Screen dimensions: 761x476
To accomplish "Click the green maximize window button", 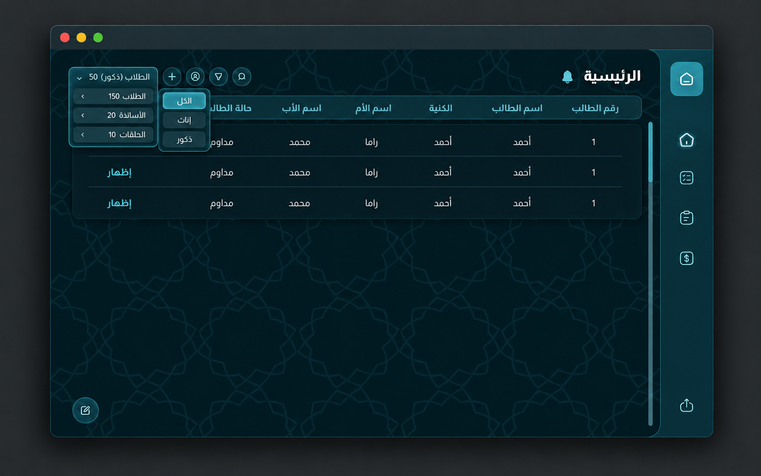I will pyautogui.click(x=98, y=37).
